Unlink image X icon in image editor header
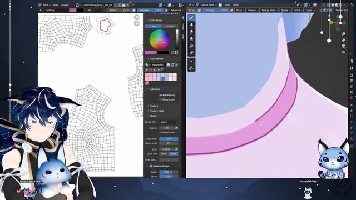Image resolution: width=356 pixels, height=200 pixels. [128, 5]
